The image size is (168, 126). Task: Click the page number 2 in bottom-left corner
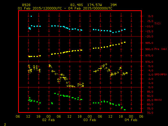(x=5, y=124)
